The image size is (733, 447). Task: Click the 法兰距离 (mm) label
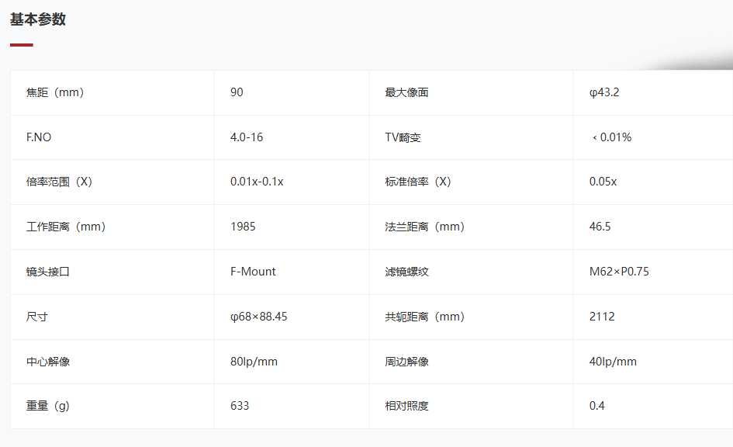[x=424, y=227]
